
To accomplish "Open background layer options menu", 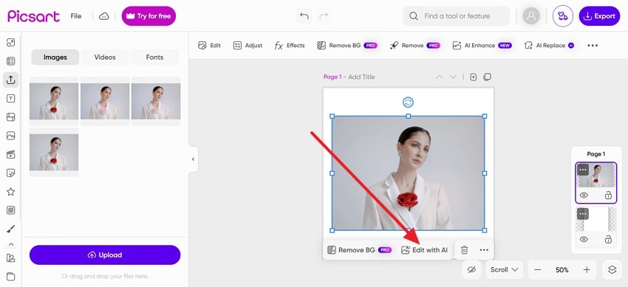I will (583, 213).
